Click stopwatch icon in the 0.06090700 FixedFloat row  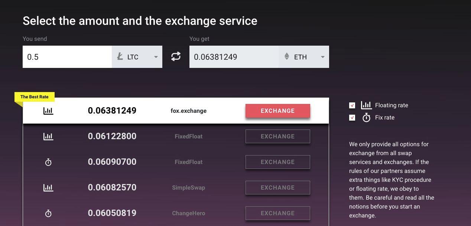coord(48,162)
